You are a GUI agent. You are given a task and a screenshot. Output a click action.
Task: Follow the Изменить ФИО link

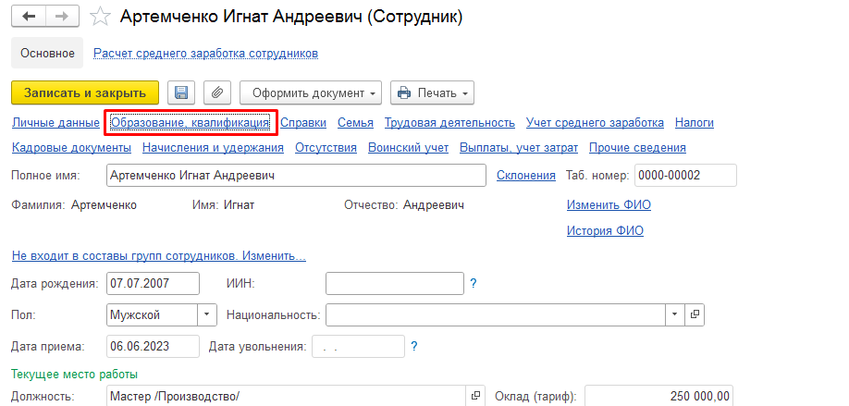(x=605, y=204)
